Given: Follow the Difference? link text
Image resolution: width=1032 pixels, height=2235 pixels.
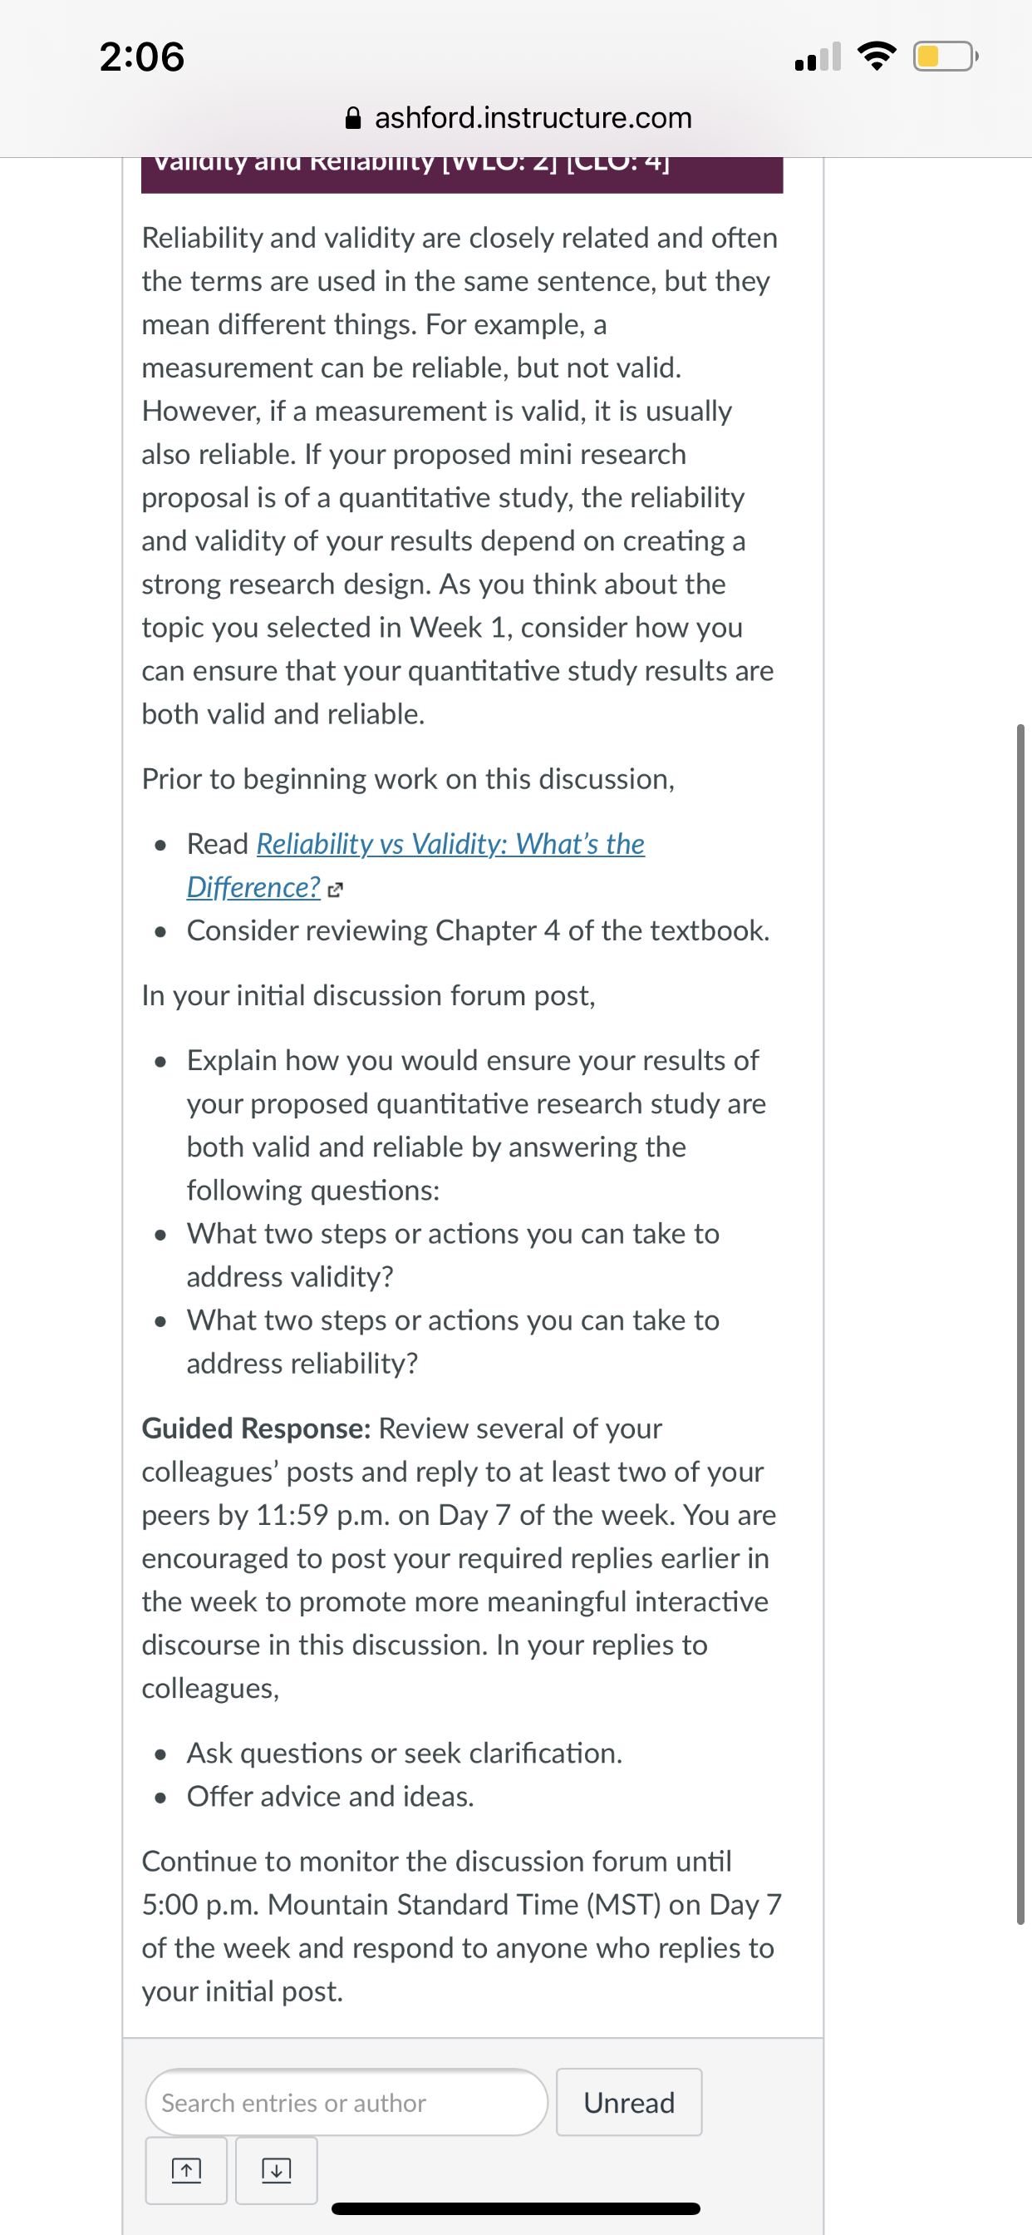Looking at the screenshot, I should pyautogui.click(x=253, y=886).
